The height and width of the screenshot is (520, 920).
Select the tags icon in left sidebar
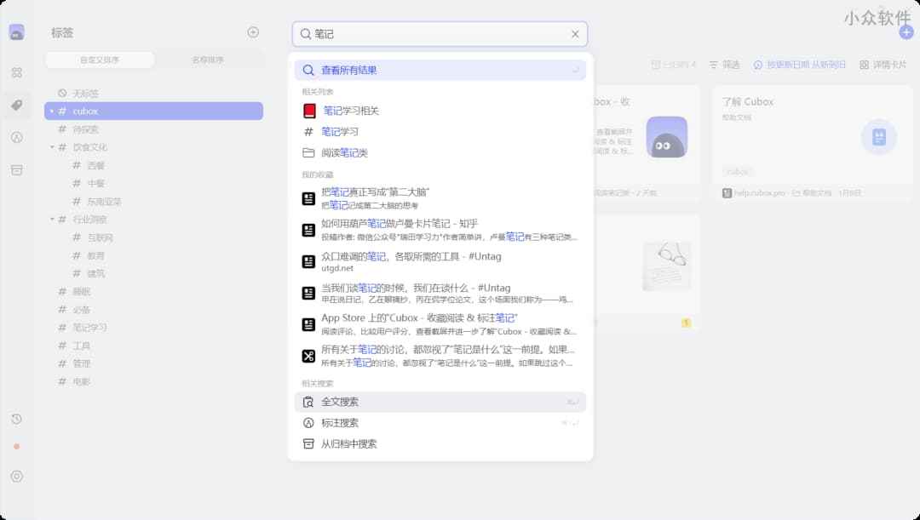[x=16, y=105]
